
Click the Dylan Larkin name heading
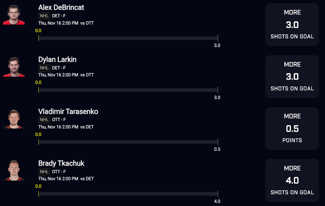tap(58, 59)
